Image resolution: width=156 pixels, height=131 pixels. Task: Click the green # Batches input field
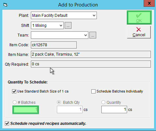pyautogui.click(x=26, y=110)
